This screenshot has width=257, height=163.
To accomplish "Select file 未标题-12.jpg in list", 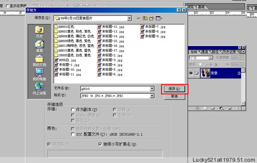I will 111,27.
